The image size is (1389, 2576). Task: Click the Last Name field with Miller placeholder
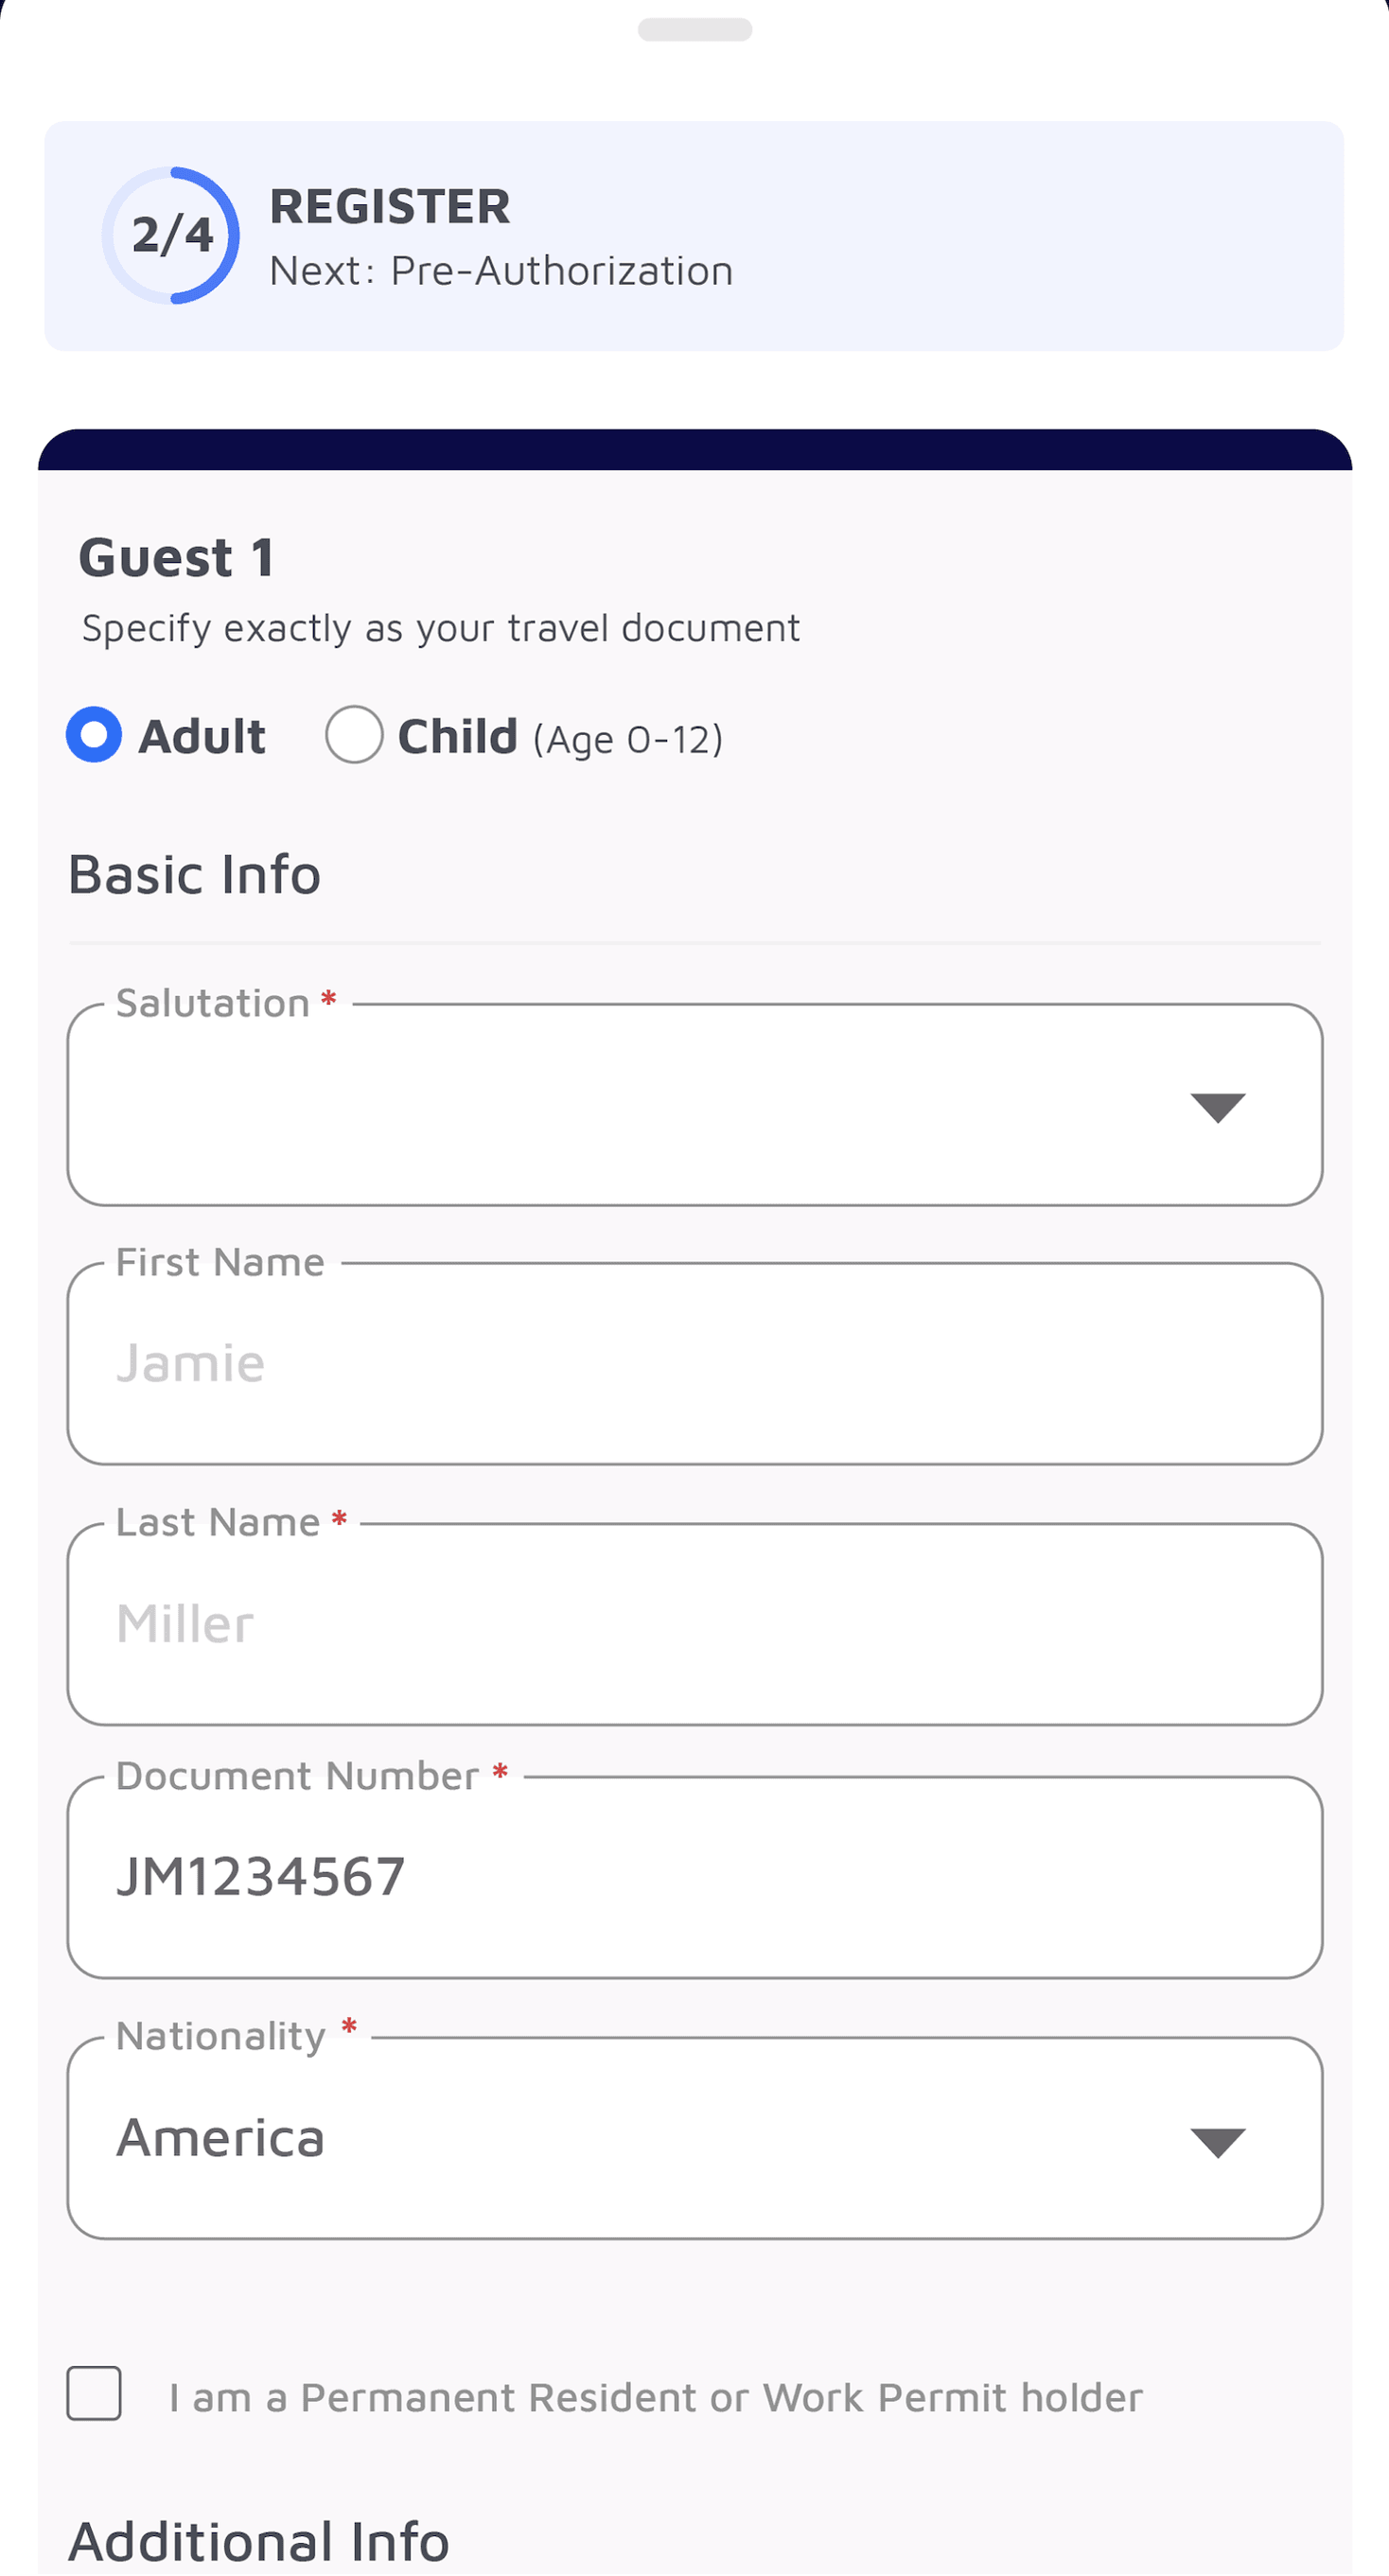[694, 1624]
